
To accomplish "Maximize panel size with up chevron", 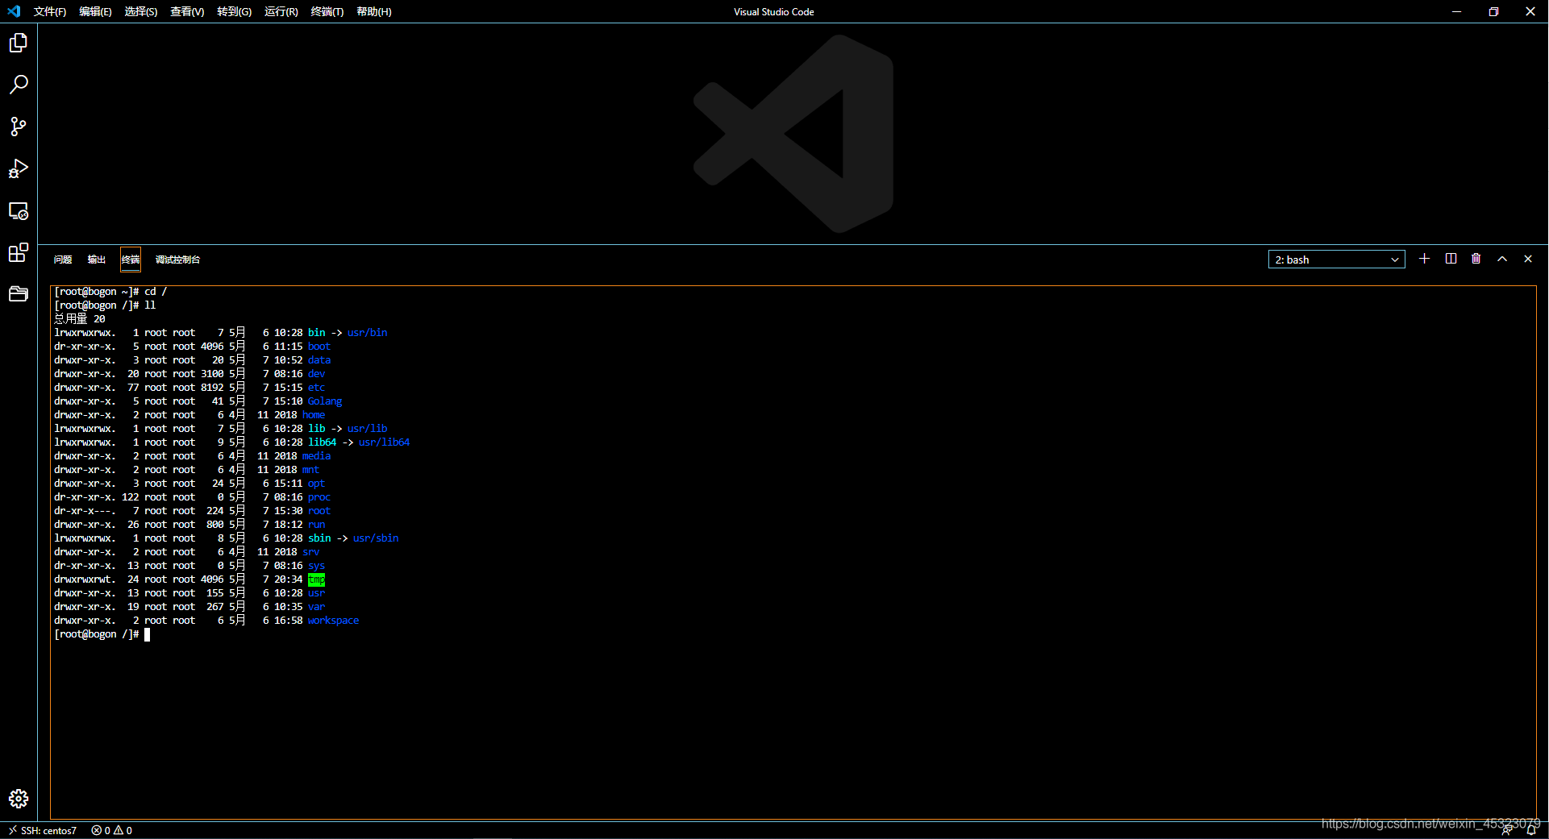I will pyautogui.click(x=1502, y=259).
